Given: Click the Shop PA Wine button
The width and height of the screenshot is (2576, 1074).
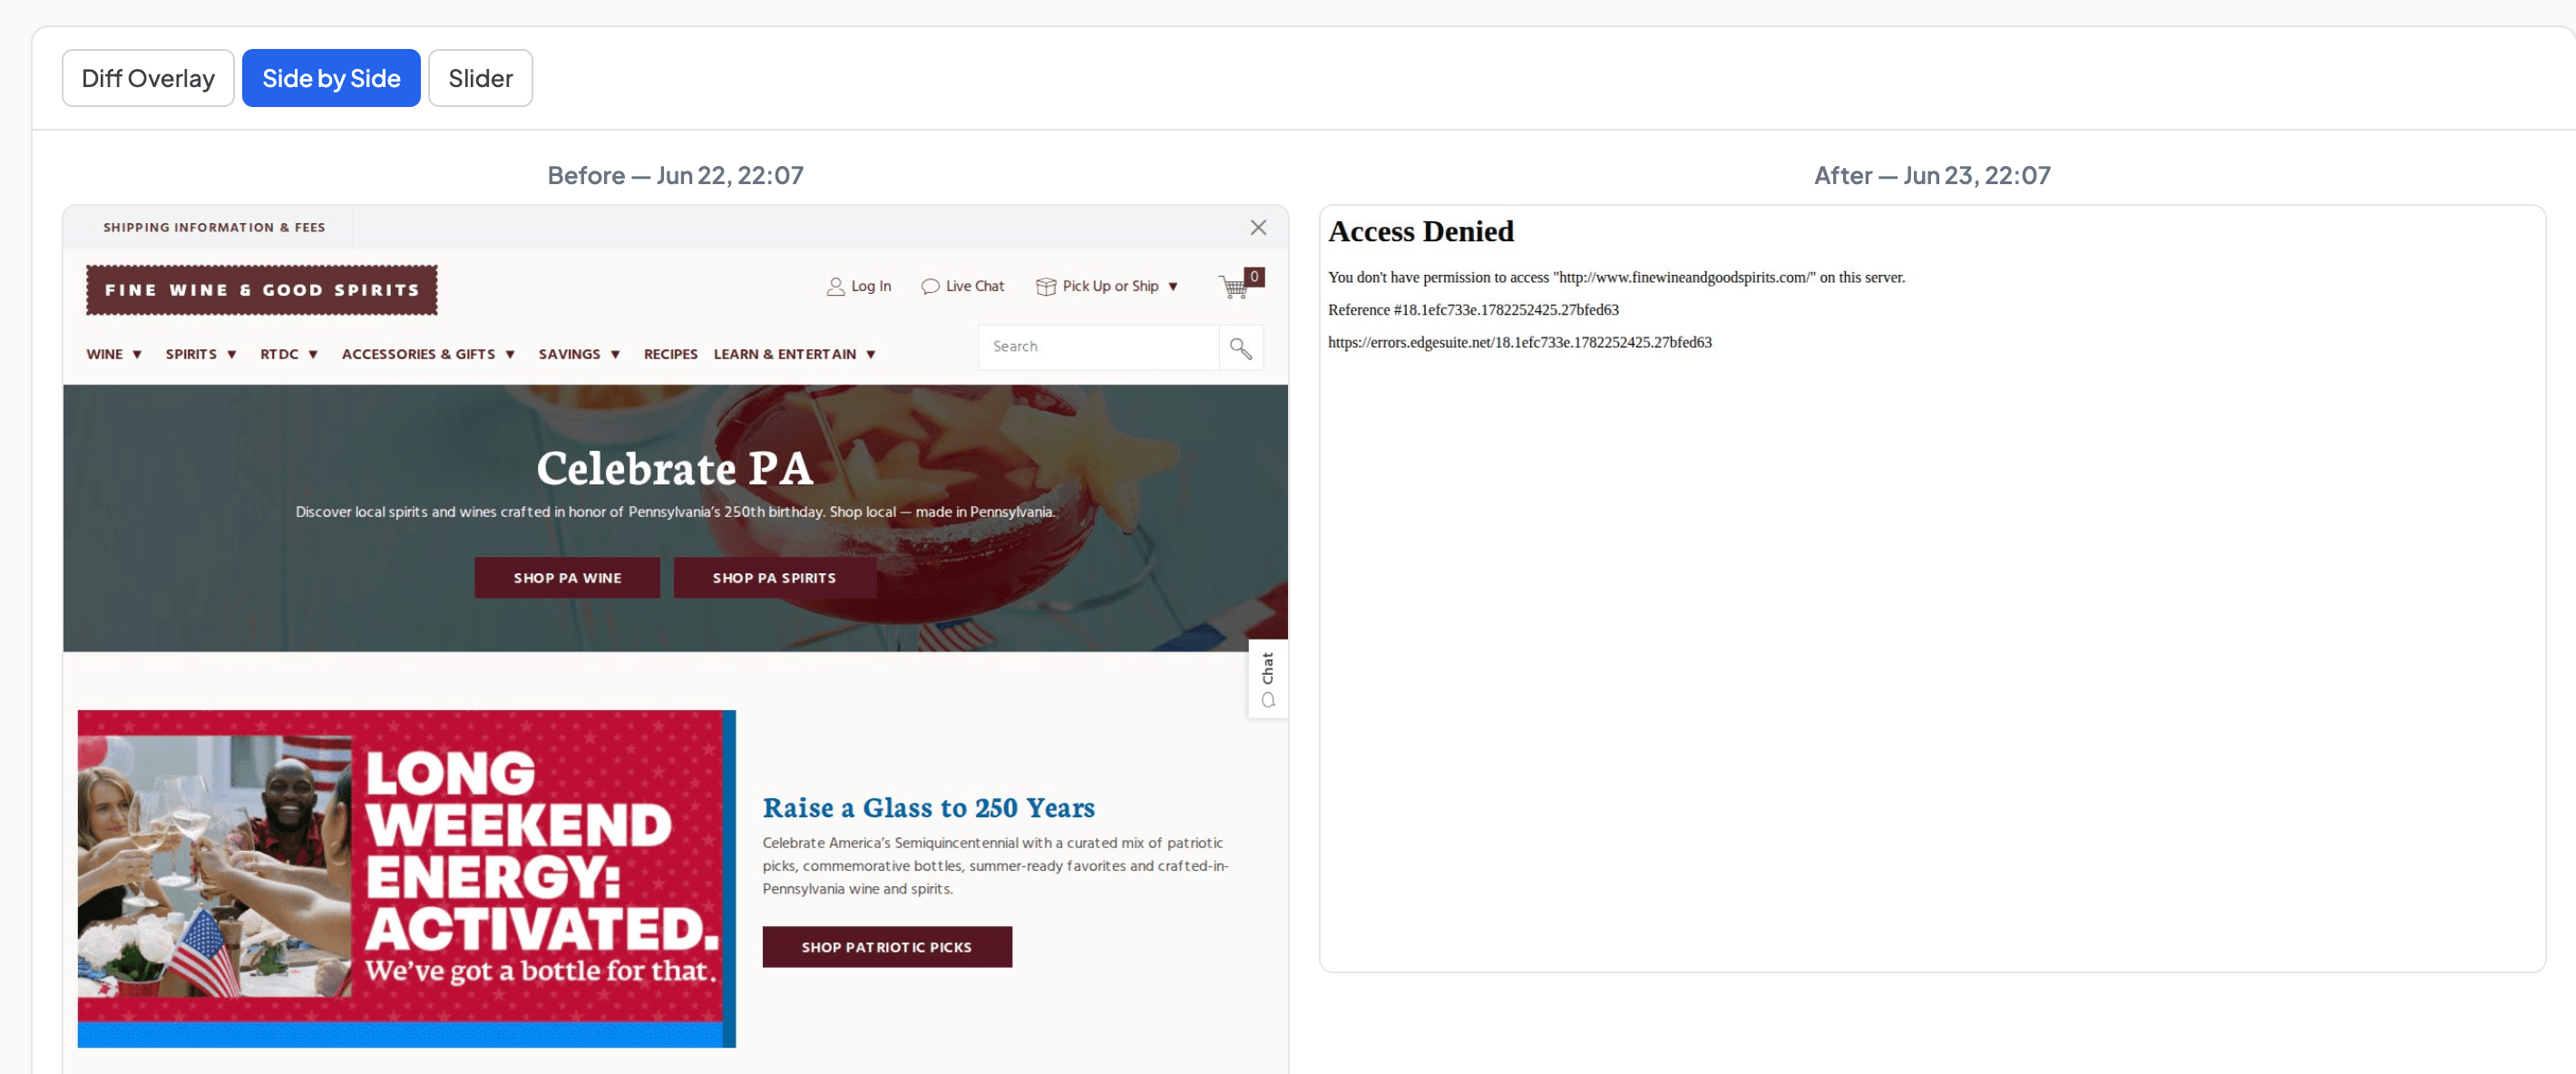Looking at the screenshot, I should tap(567, 578).
